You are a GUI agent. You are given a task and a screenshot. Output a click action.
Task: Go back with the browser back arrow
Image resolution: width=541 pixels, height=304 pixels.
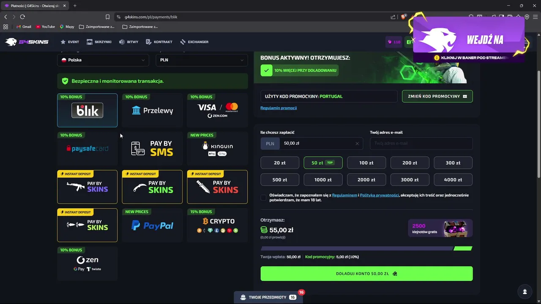click(x=5, y=17)
